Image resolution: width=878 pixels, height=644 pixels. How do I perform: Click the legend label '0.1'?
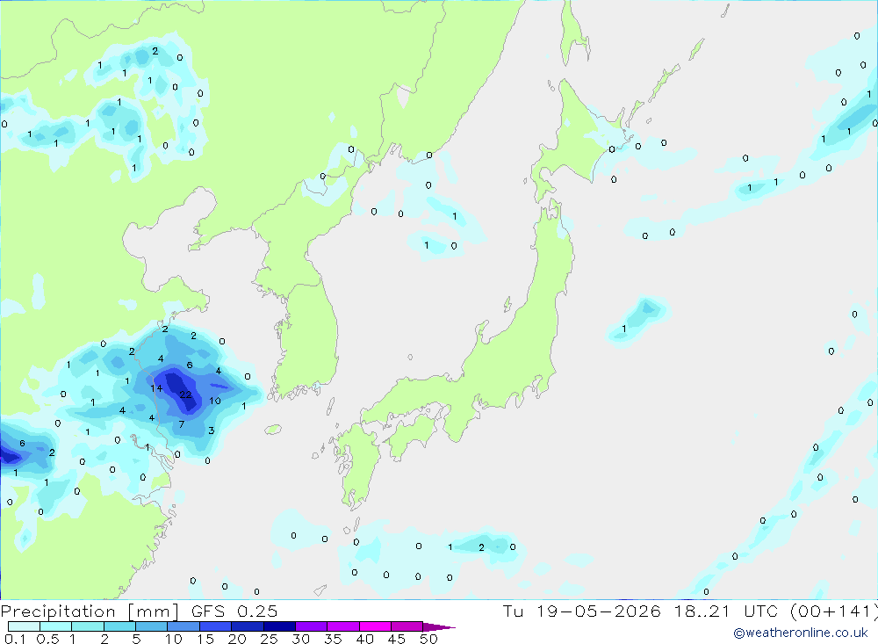click(15, 639)
